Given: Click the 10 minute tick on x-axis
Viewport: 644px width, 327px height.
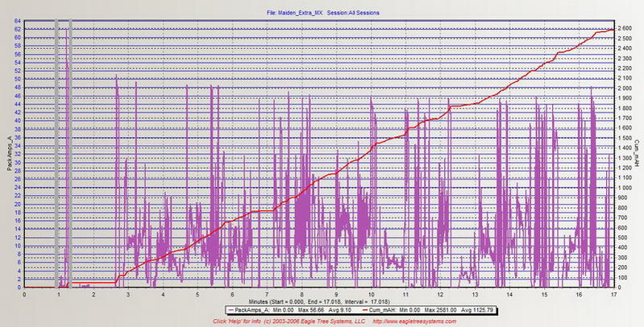Looking at the screenshot, I should 372,293.
